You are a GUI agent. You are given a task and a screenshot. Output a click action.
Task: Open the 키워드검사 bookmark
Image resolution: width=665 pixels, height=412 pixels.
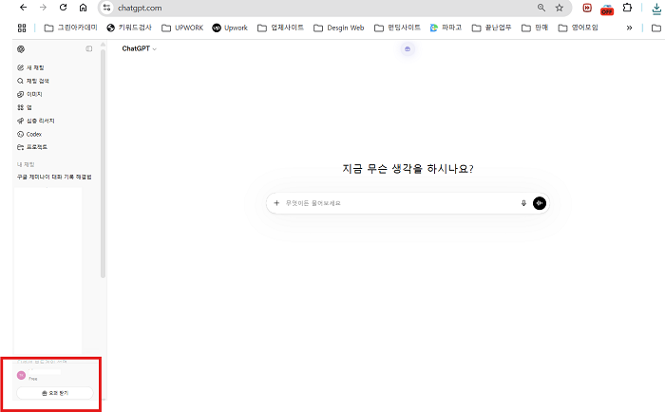coord(129,28)
